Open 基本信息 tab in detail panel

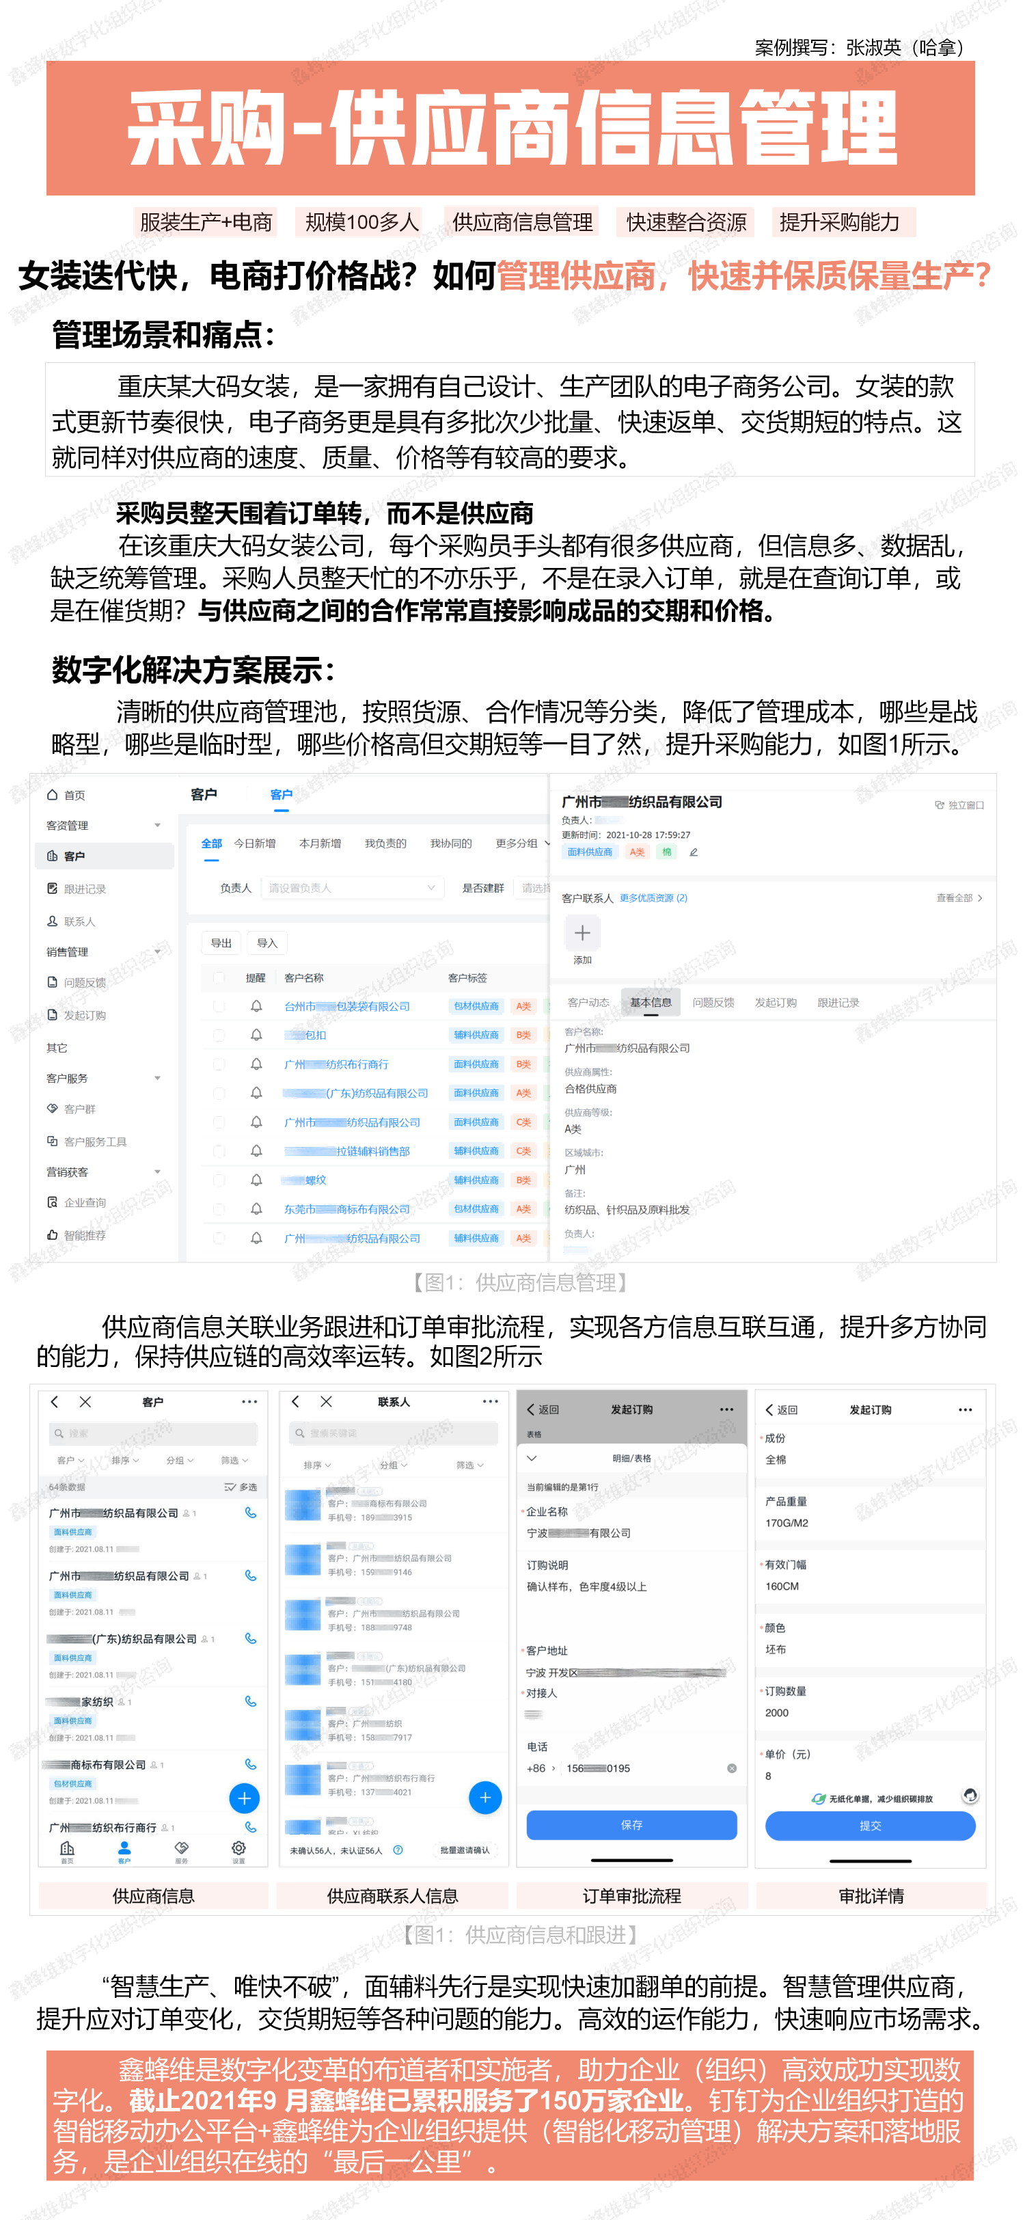[651, 1002]
